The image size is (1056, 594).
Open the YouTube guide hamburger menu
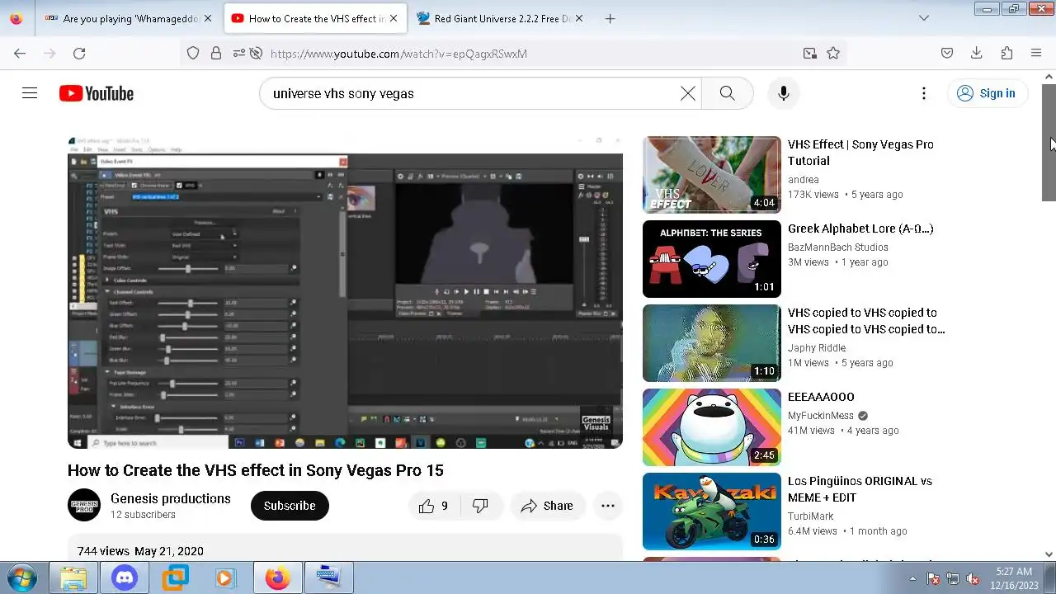coord(30,93)
